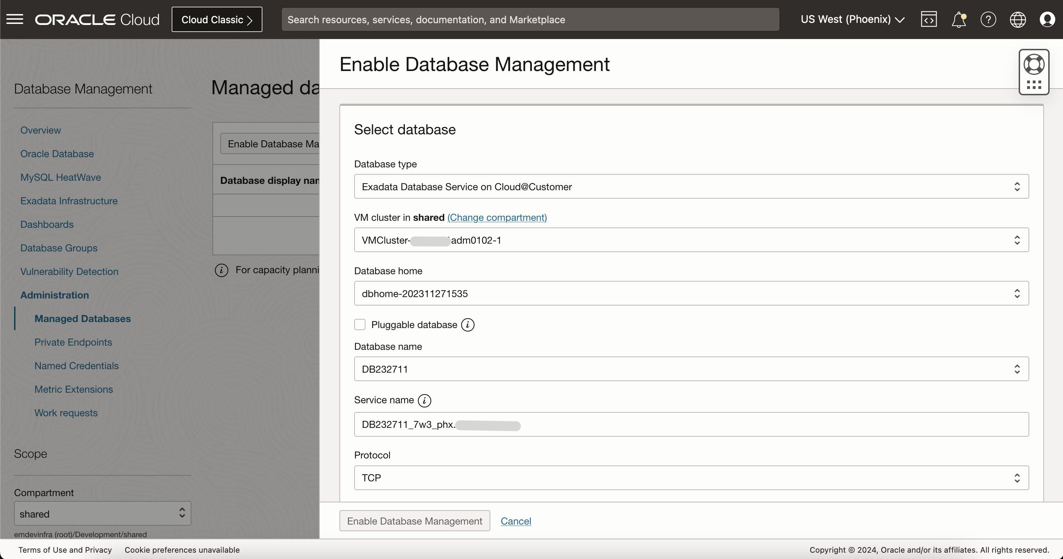This screenshot has height=559, width=1063.
Task: Check the Pluggable database checkbox
Action: [360, 325]
